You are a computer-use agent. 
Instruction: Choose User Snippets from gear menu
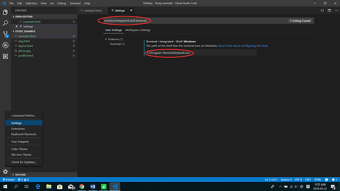pyautogui.click(x=24, y=141)
